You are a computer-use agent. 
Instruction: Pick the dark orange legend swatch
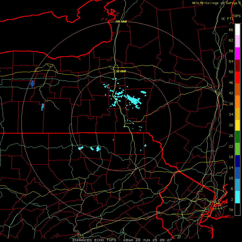point(237,90)
